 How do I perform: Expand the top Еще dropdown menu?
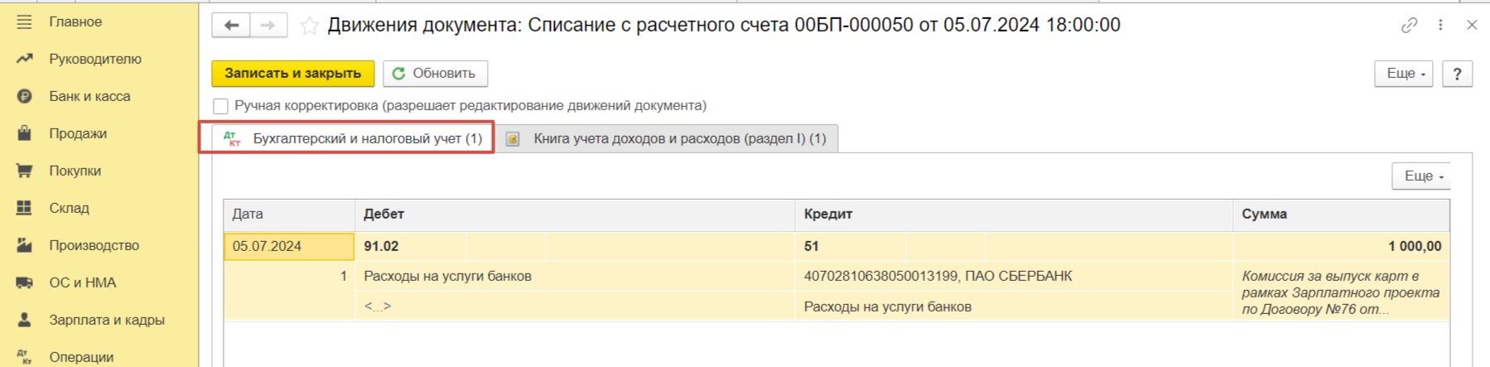coord(1405,74)
